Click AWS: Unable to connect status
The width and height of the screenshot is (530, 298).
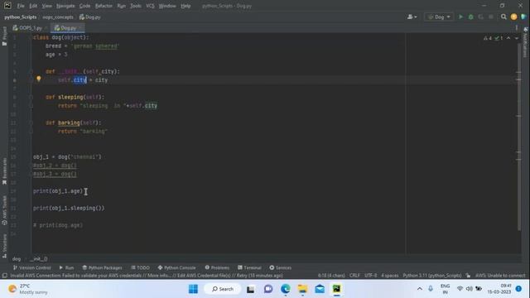click(500, 276)
